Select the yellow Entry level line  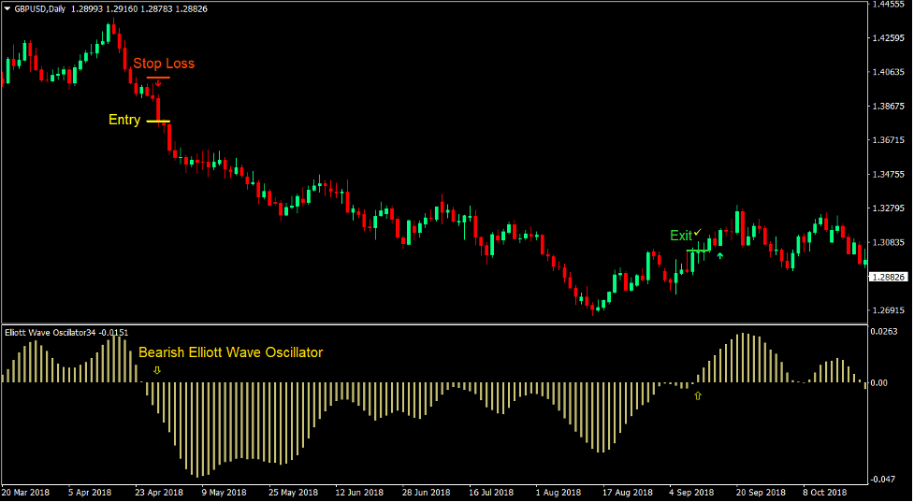pyautogui.click(x=158, y=122)
